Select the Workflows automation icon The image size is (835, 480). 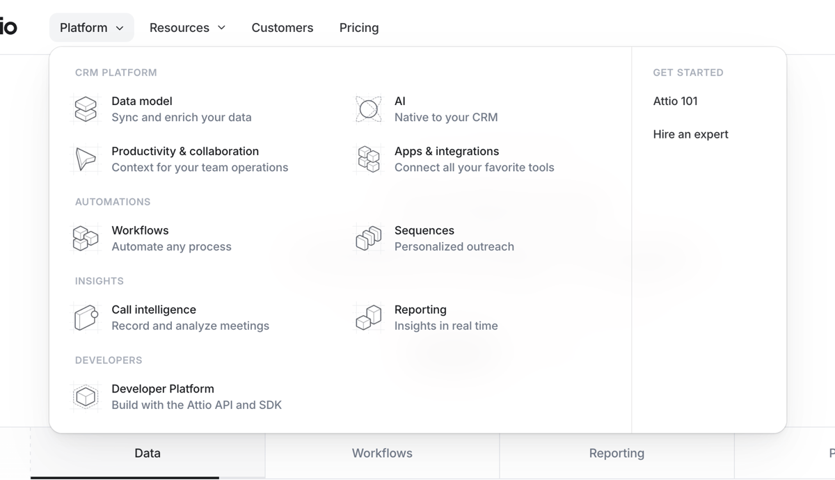click(86, 238)
